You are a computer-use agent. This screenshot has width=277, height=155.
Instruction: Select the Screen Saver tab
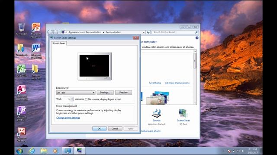coord(59,43)
